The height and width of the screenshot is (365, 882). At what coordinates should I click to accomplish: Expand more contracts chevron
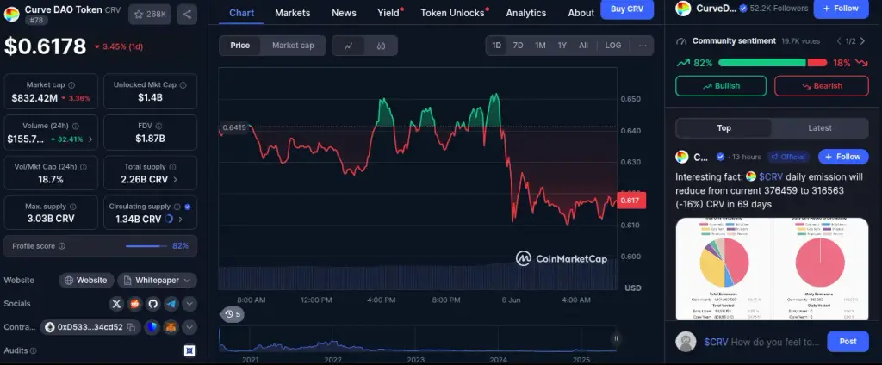tap(189, 327)
